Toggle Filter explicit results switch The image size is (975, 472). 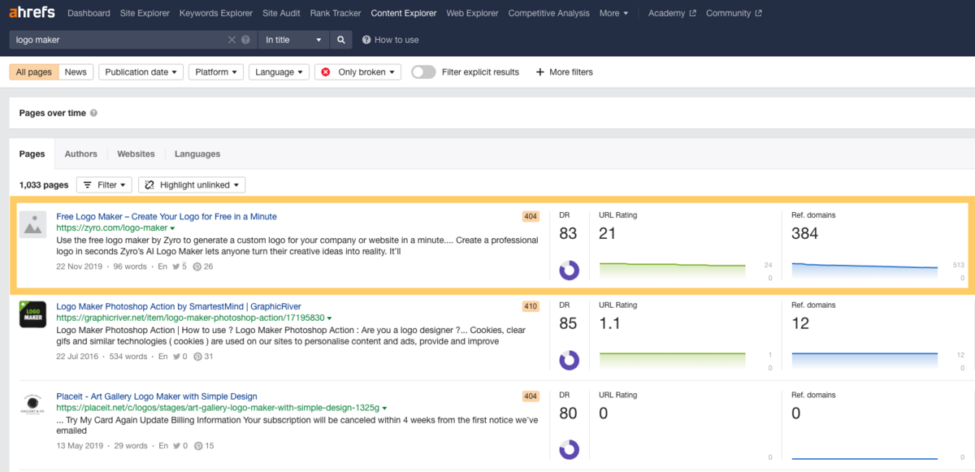point(423,72)
